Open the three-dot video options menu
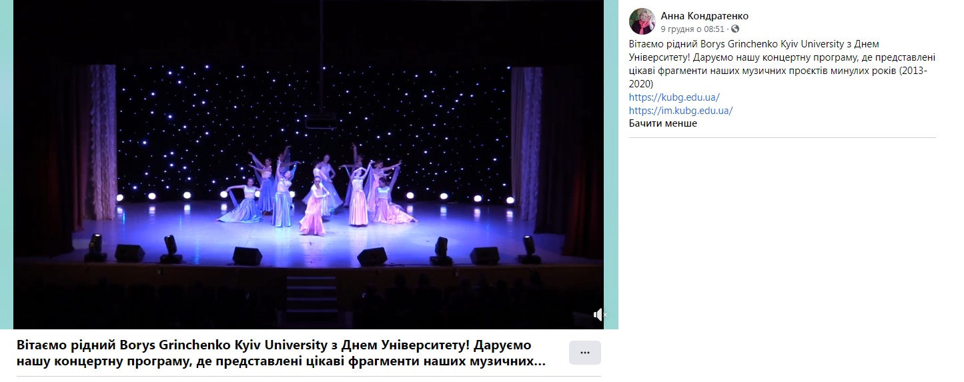 tap(585, 353)
